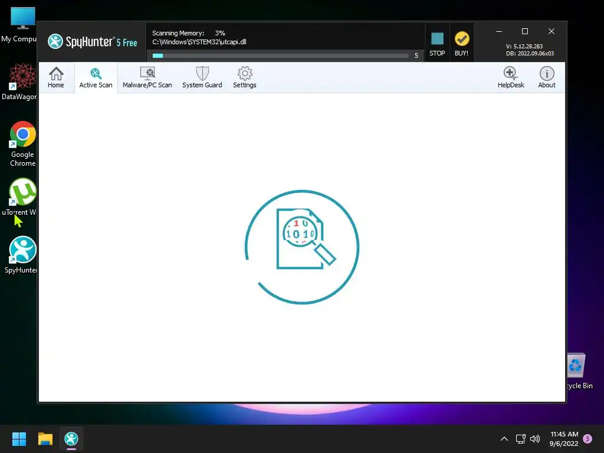Minimize the SpyHunter window
Viewport: 604px width, 453px height.
point(499,31)
